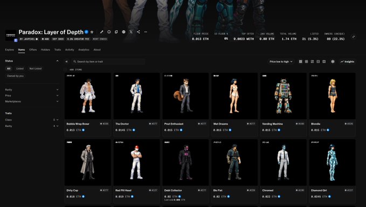The height and width of the screenshot is (207, 366).
Task: Click the small blockchain badge under collection avatar
Action: click(x=16, y=40)
